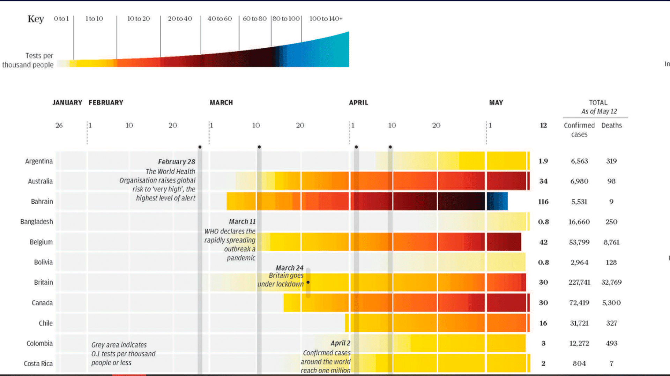Image resolution: width=670 pixels, height=376 pixels.
Task: Click the 'Tests per thousand people' legend label
Action: coord(28,60)
